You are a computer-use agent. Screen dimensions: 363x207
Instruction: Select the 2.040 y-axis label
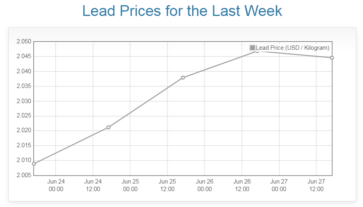click(24, 72)
